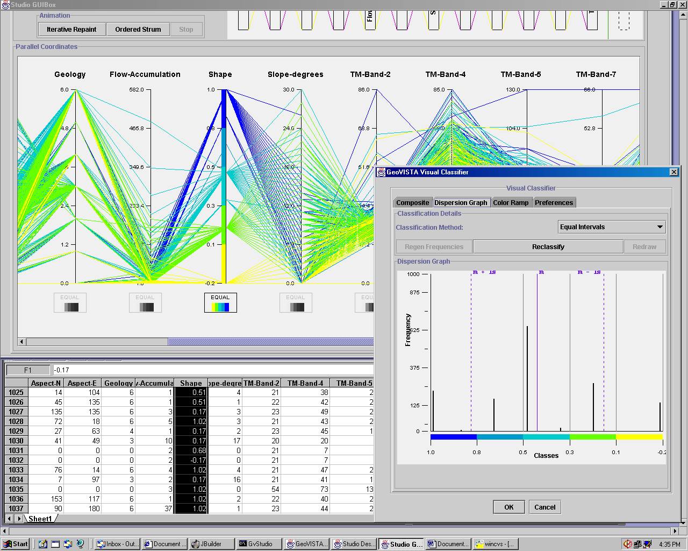Open the Classification Method dropdown

click(612, 227)
